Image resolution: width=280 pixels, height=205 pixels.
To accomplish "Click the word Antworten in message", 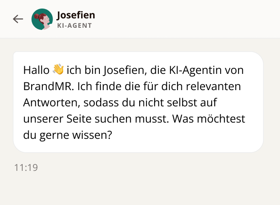I will click(x=46, y=102).
